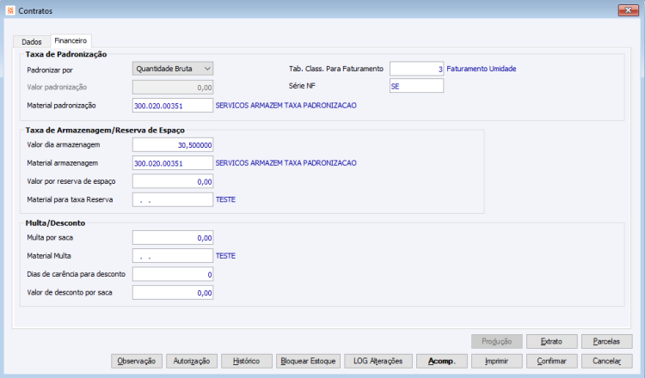Click the Produção button
Screen dimensions: 645x378
pos(497,341)
